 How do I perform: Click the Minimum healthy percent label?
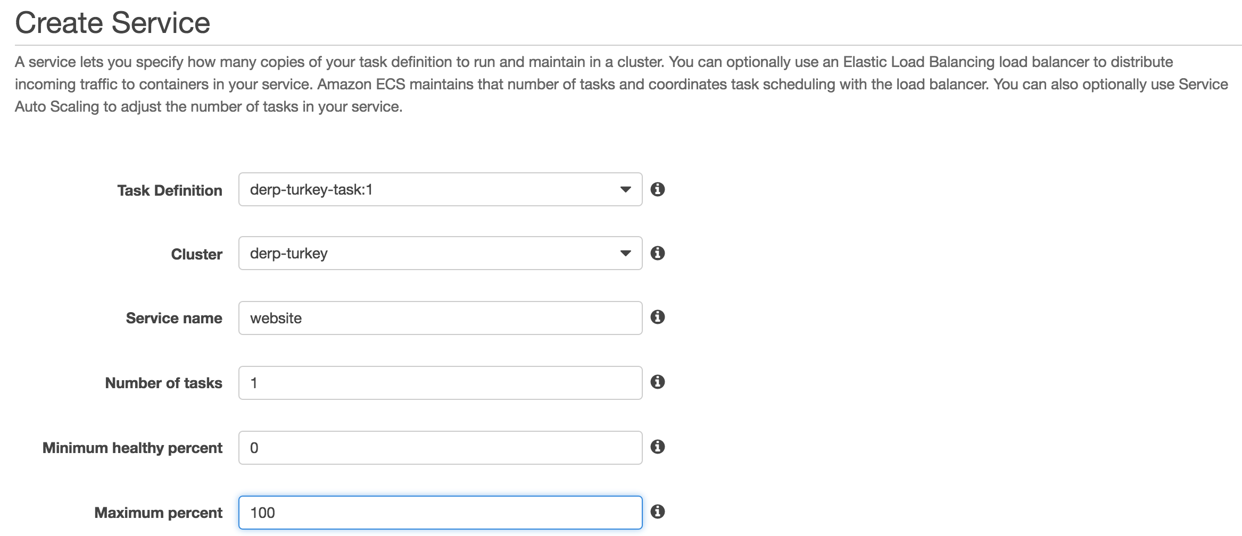pyautogui.click(x=133, y=448)
